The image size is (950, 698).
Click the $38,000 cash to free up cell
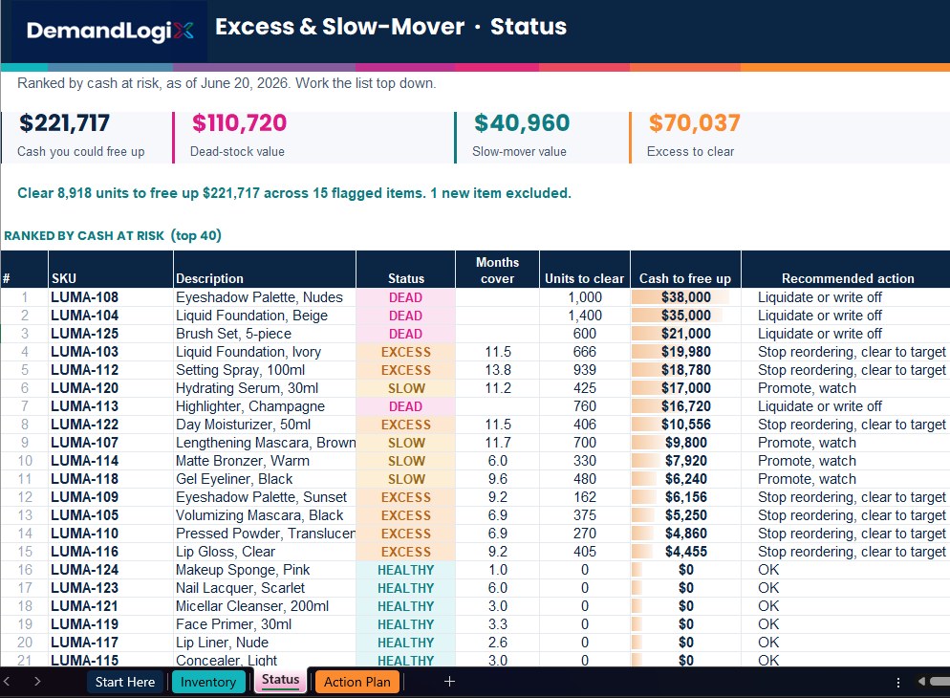685,297
